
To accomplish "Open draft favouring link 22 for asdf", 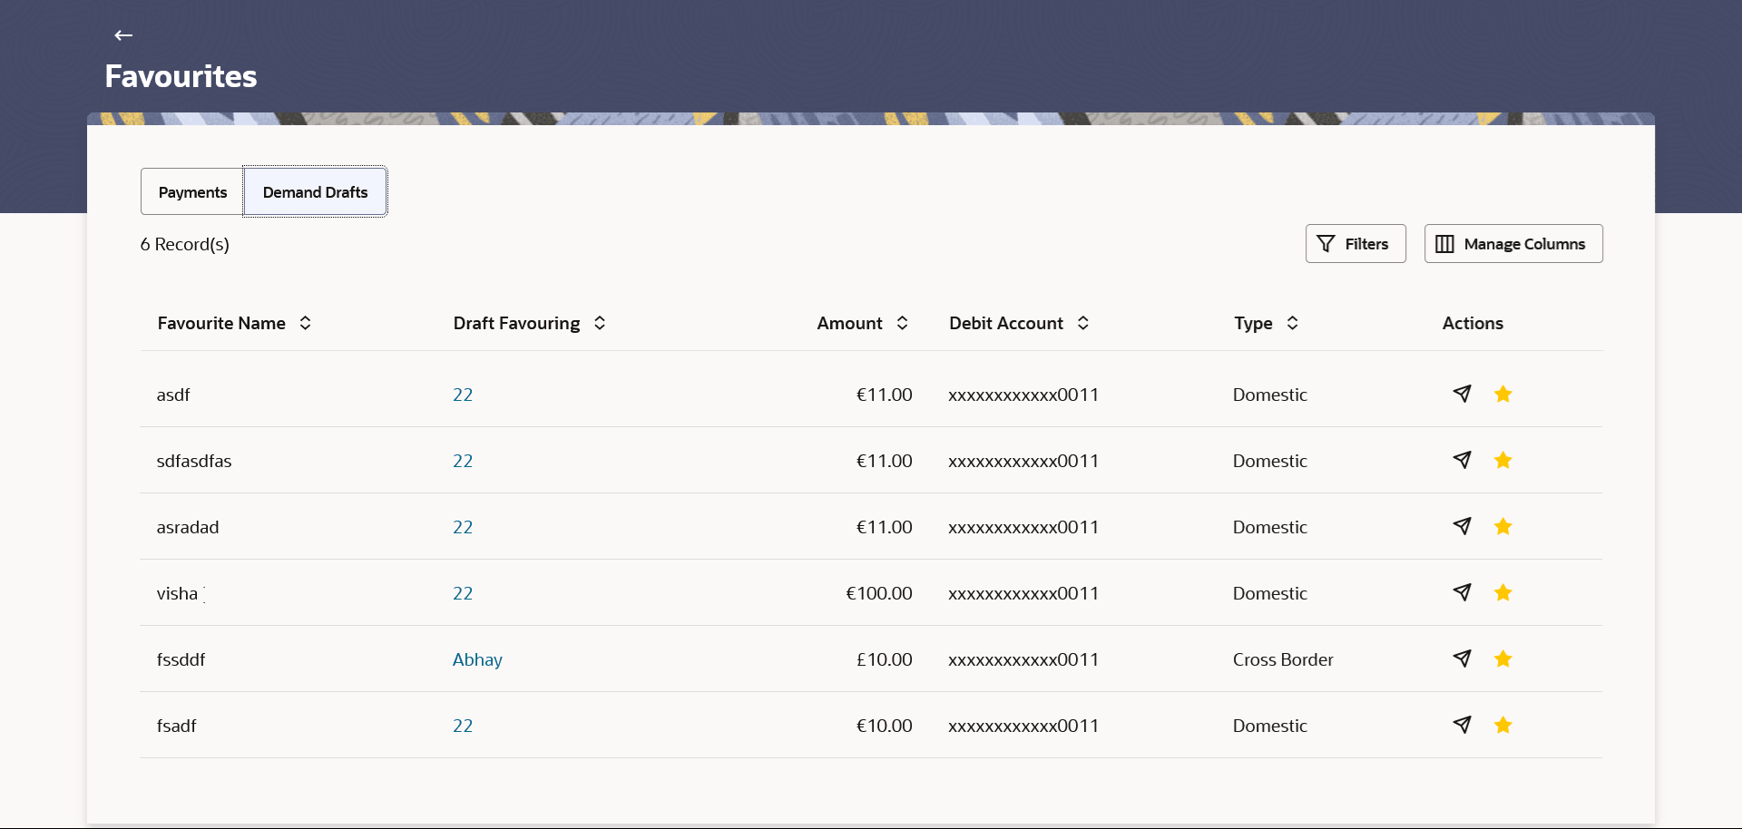I will (x=463, y=395).
